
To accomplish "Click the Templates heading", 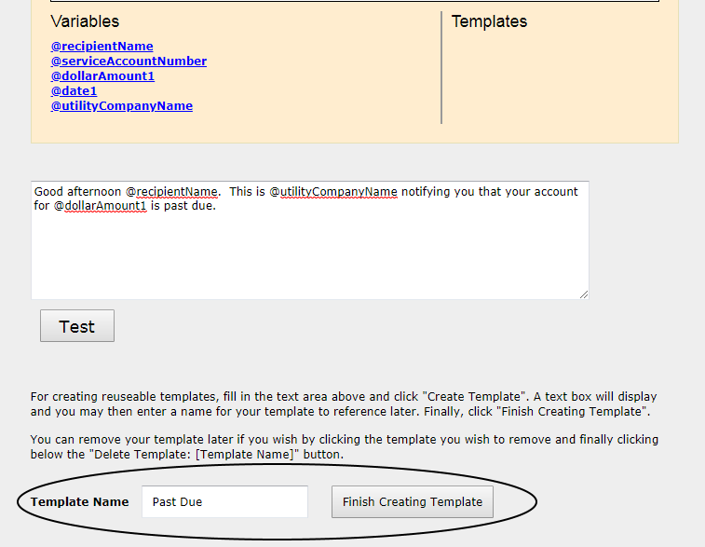I will [489, 21].
